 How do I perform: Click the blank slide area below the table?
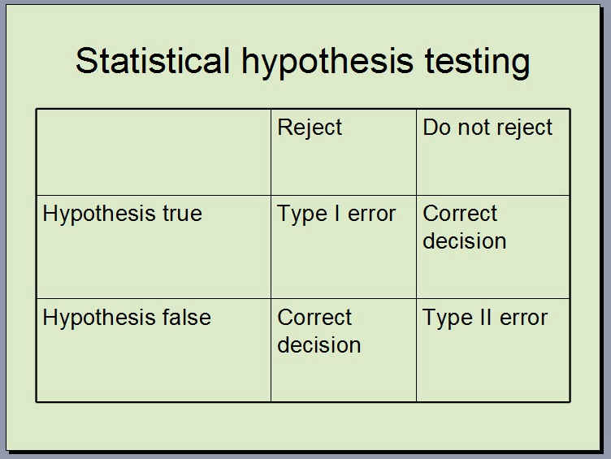[302, 427]
